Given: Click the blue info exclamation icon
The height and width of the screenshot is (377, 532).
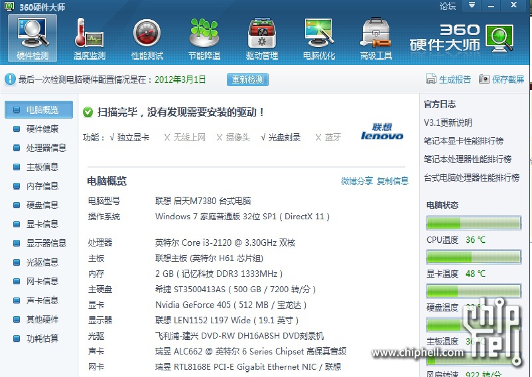Looking at the screenshot, I should pyautogui.click(x=10, y=80).
